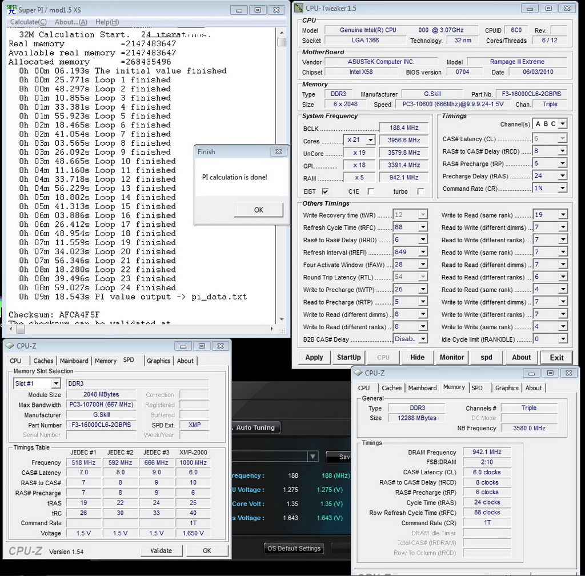Expand RAS# to CAS# Delay (tRCD) dropdown
The width and height of the screenshot is (585, 576).
click(563, 151)
